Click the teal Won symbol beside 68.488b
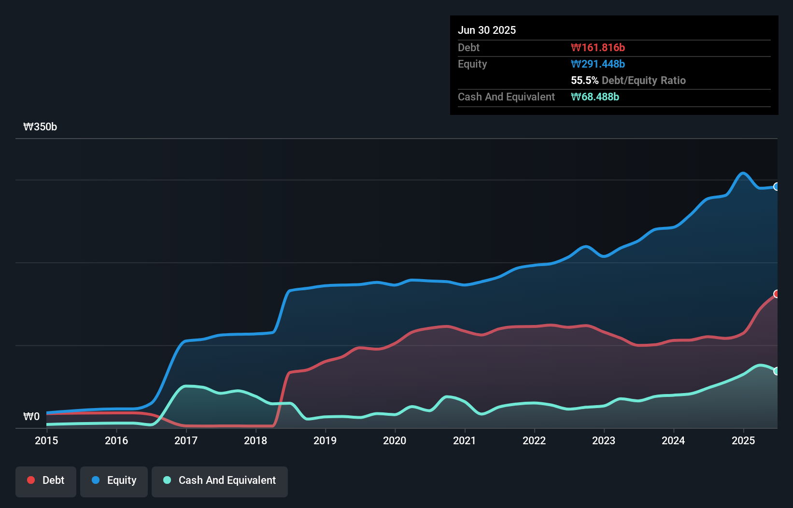The height and width of the screenshot is (508, 793). (575, 97)
